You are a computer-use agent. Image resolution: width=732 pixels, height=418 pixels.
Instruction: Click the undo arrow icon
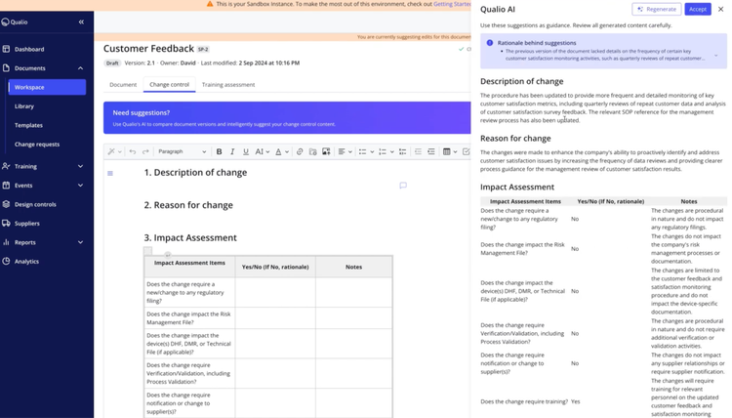[x=133, y=151]
